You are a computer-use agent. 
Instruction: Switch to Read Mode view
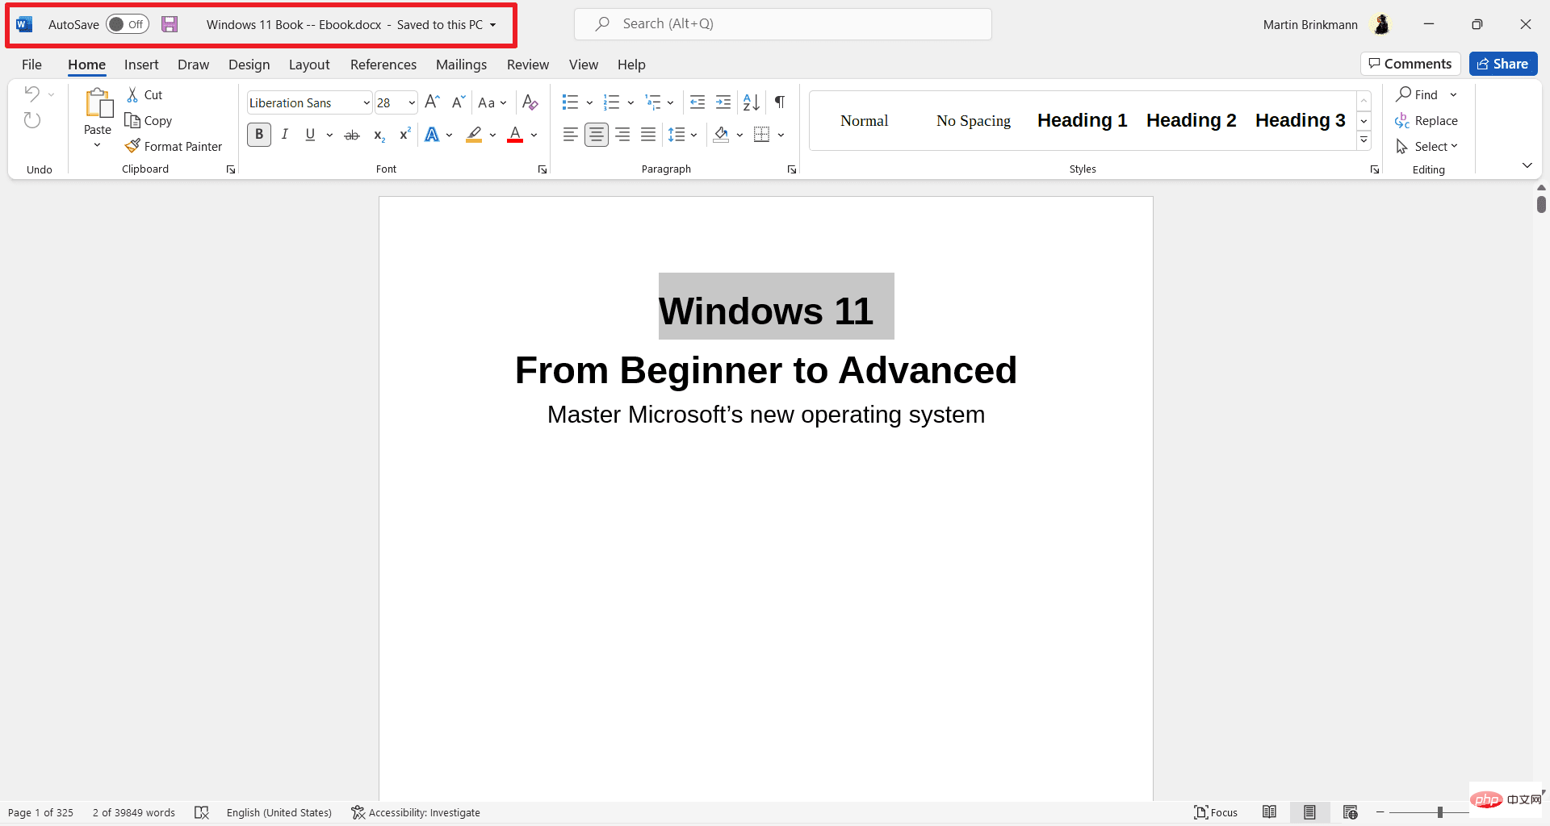pyautogui.click(x=1270, y=812)
